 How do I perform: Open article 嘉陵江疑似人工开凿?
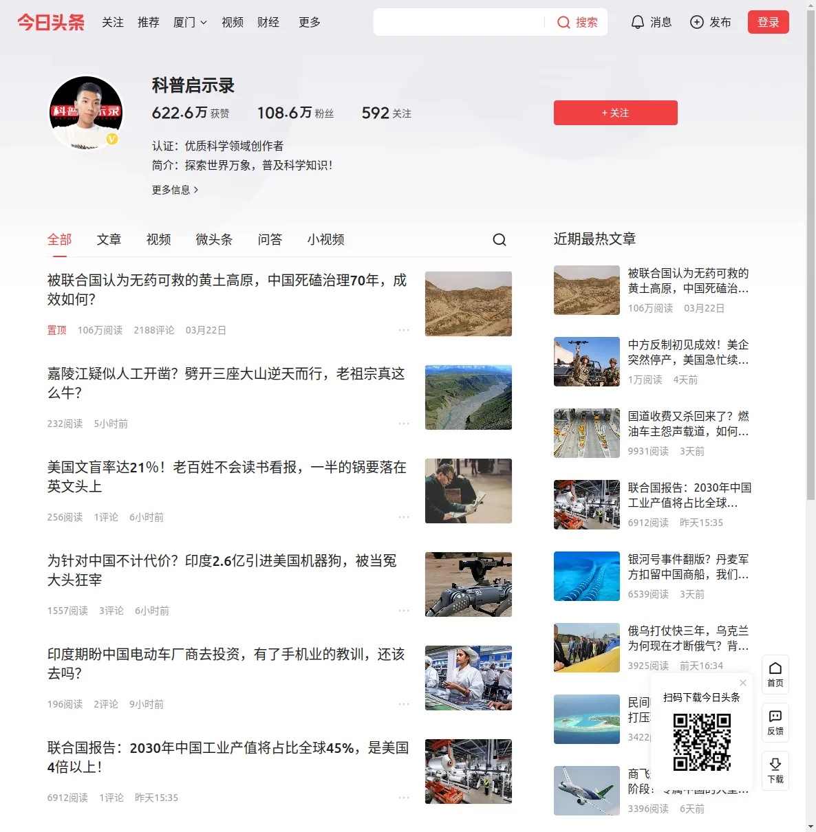click(x=226, y=383)
